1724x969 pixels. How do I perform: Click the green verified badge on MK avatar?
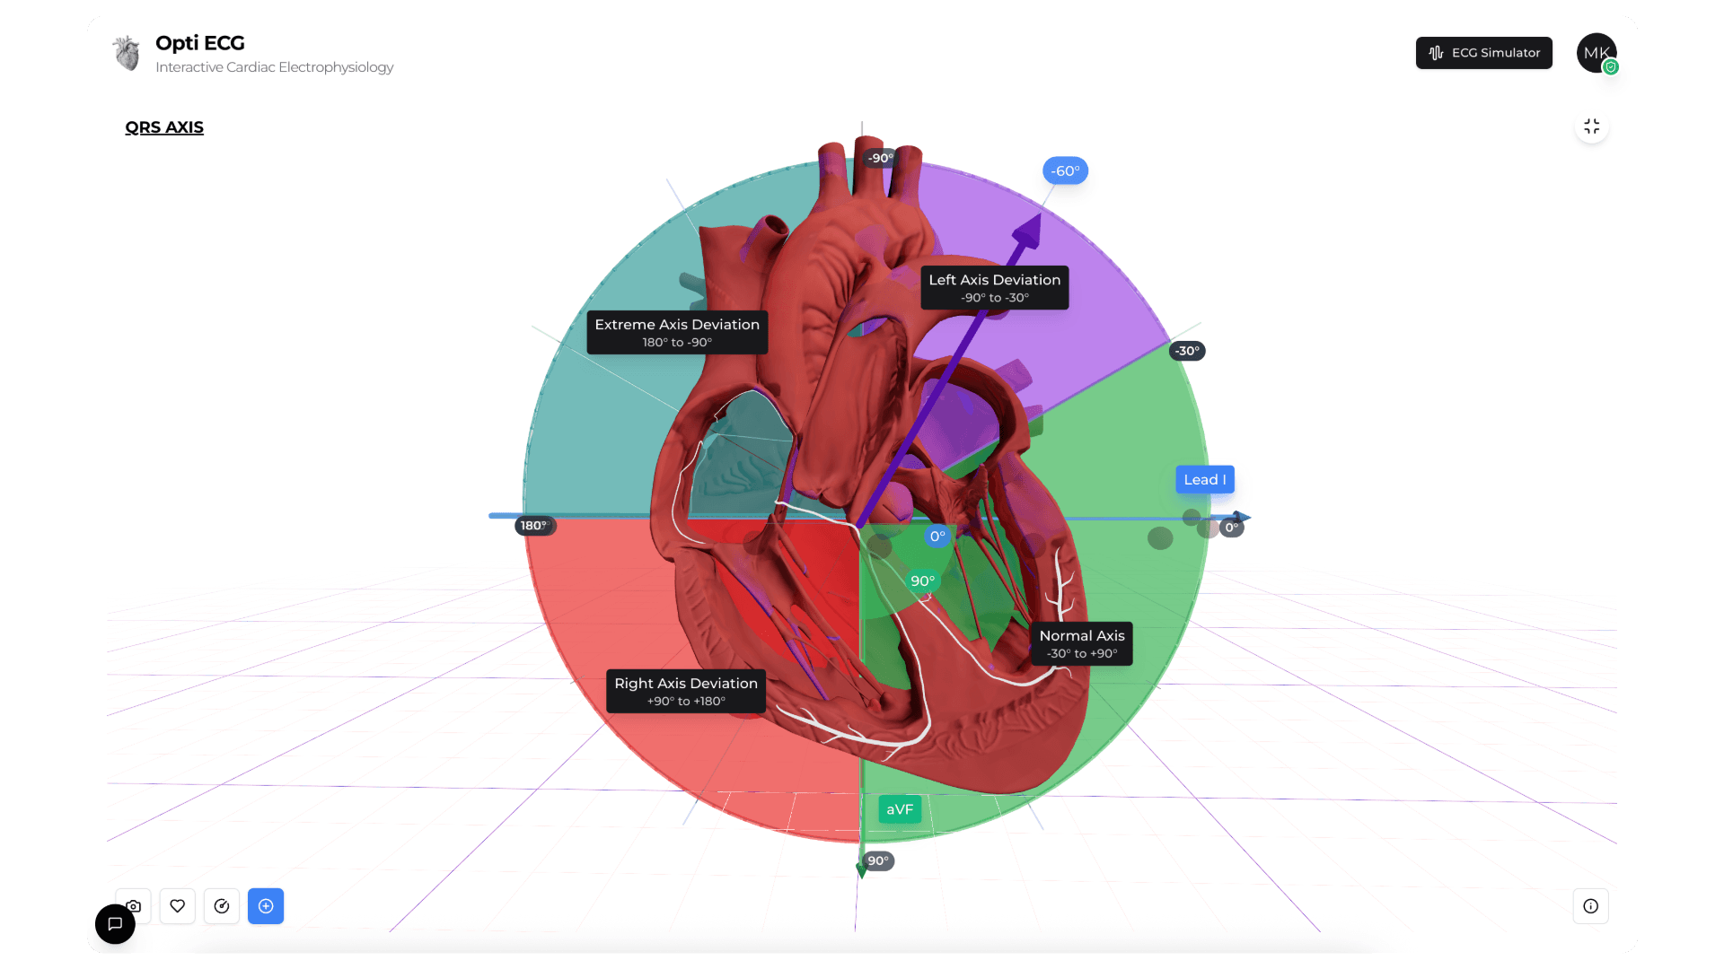click(1611, 65)
